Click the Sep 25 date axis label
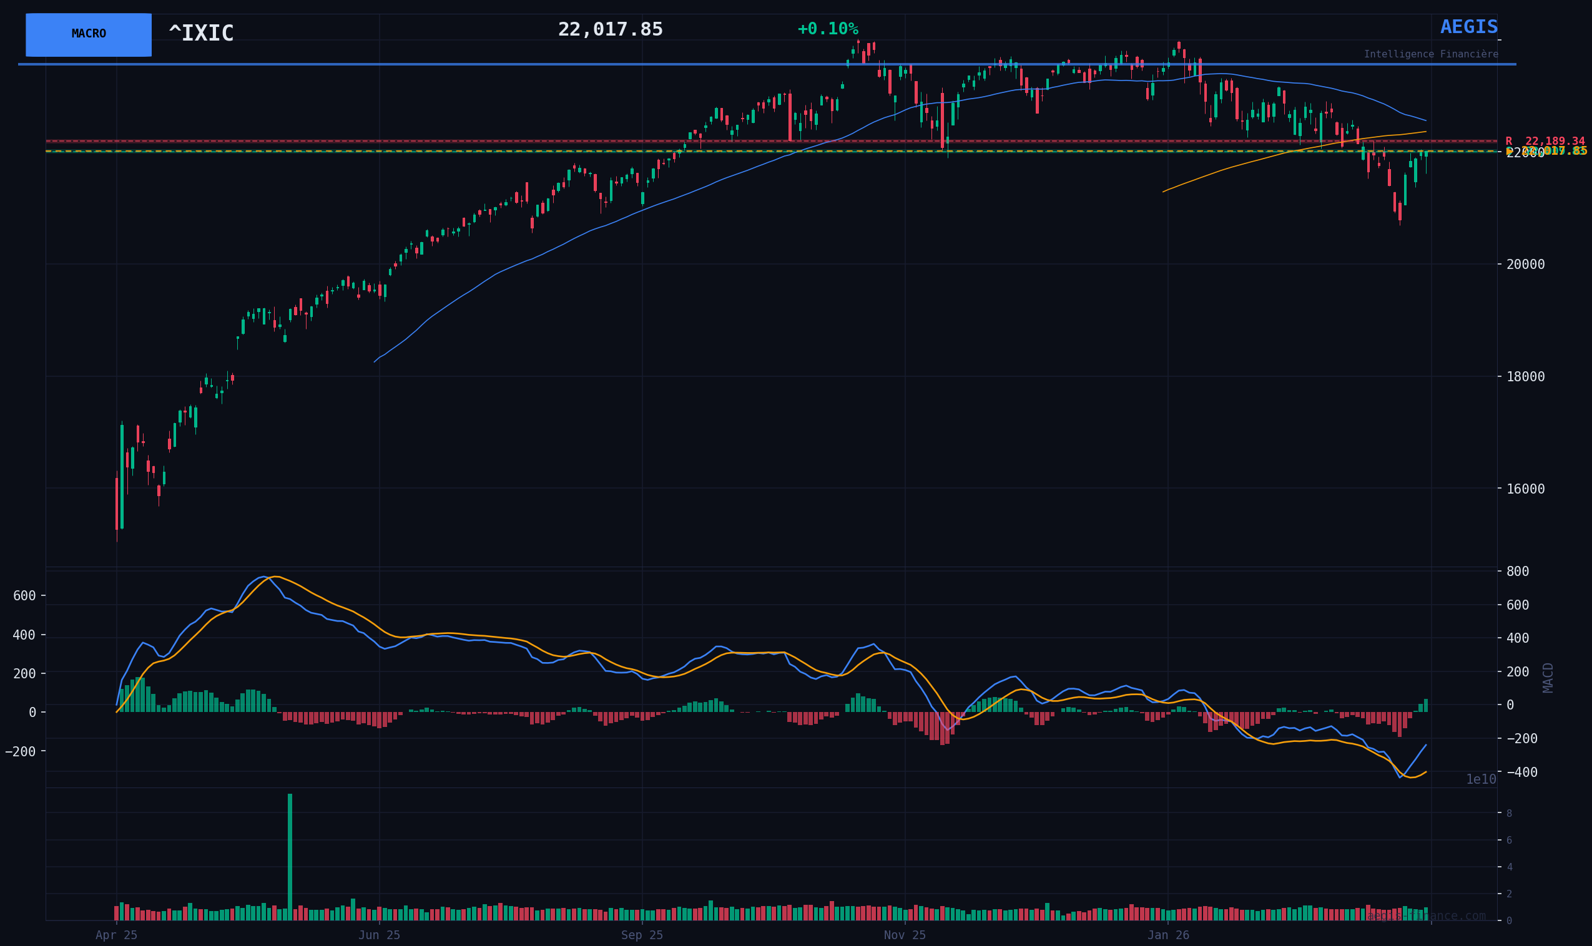 [x=641, y=935]
